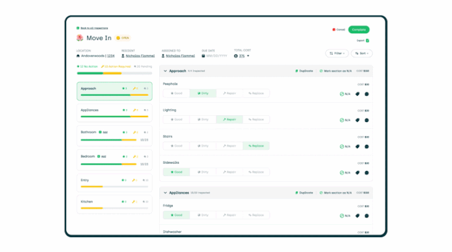452x252 pixels.
Task: Collapse the Approach section chevron
Action: 165,71
